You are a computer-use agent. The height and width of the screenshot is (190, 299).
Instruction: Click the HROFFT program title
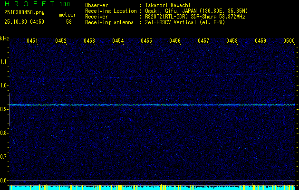point(27,4)
